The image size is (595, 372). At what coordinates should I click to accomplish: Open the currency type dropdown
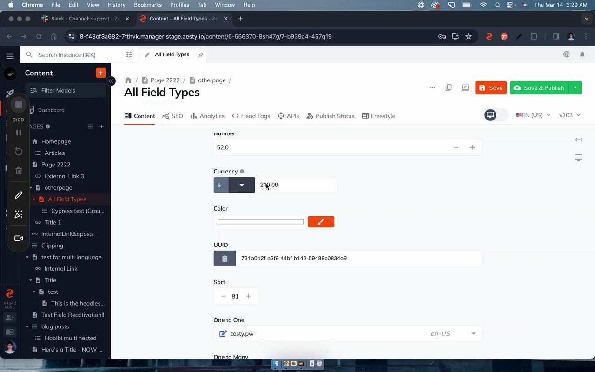(241, 185)
